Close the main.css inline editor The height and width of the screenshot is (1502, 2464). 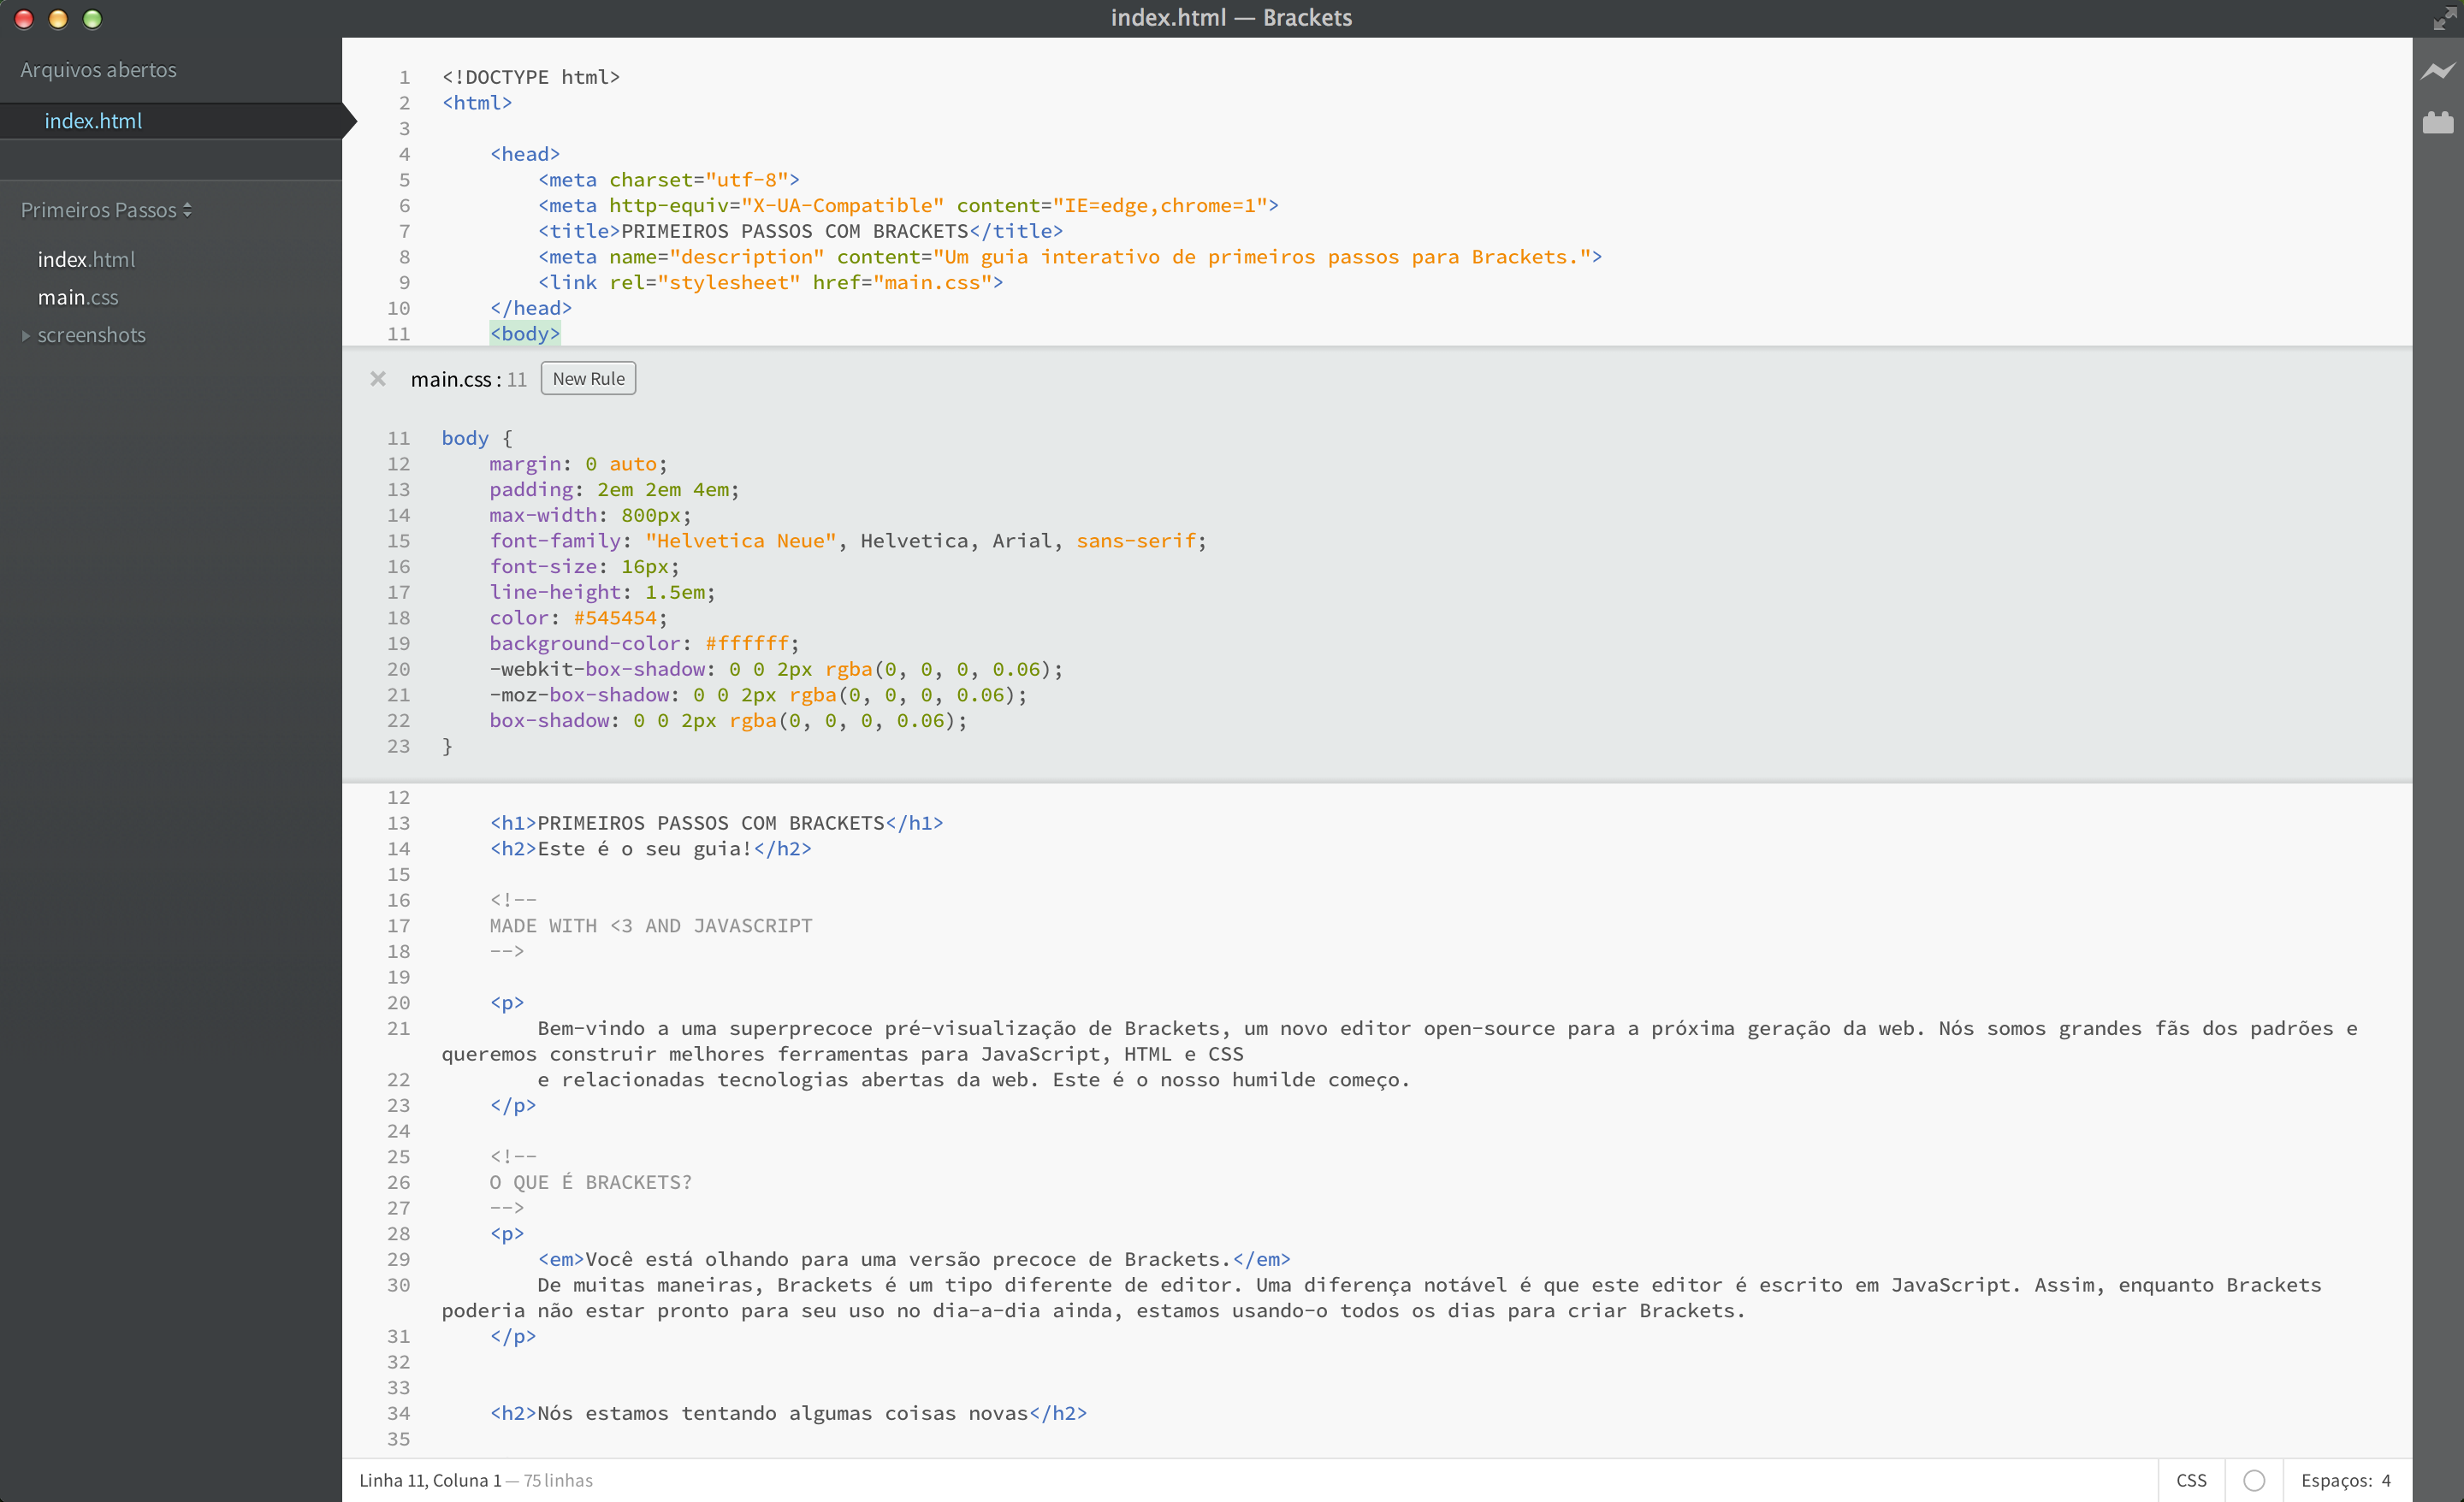coord(378,379)
